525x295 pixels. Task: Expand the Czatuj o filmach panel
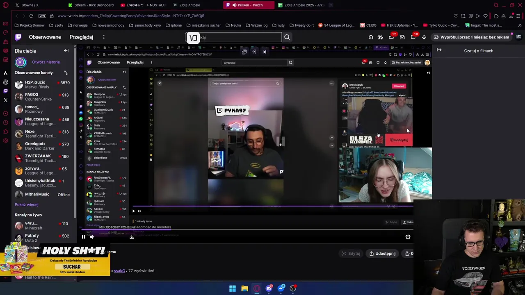[439, 50]
